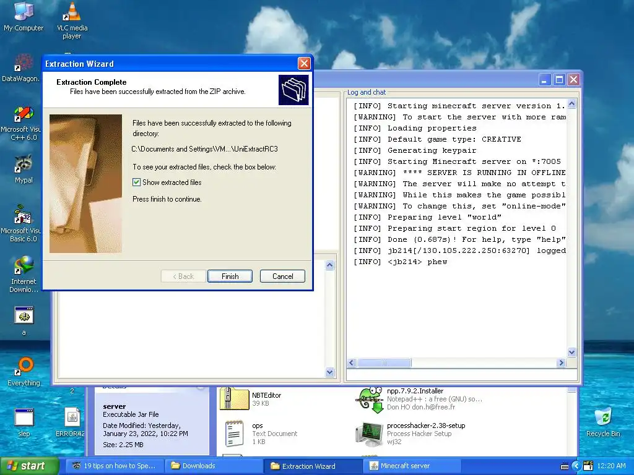Launch VLC media player shortcut
Viewport: 634px width, 475px height.
pyautogui.click(x=72, y=20)
